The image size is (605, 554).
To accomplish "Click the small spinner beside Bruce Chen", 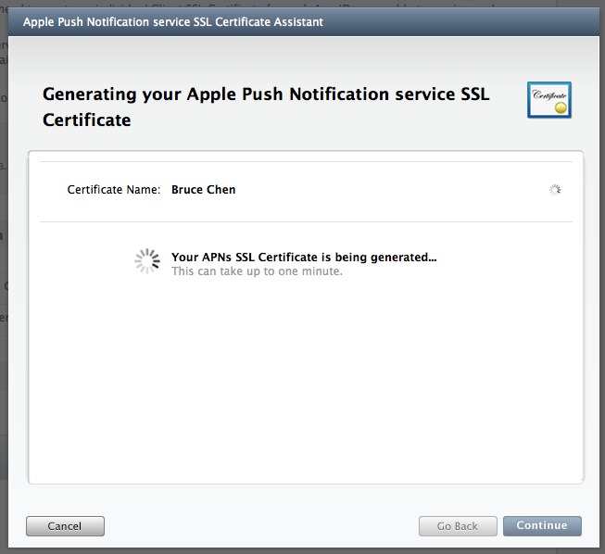I will click(554, 190).
